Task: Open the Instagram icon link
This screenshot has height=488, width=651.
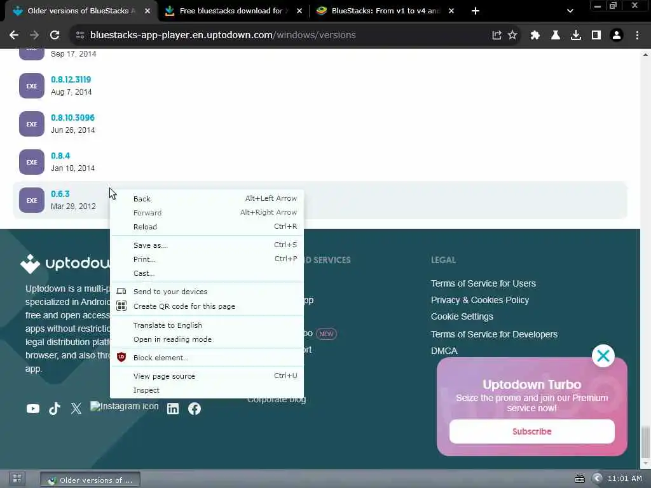Action: 124,406
